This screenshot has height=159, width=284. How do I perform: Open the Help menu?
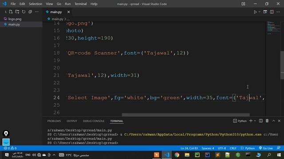click(x=94, y=4)
